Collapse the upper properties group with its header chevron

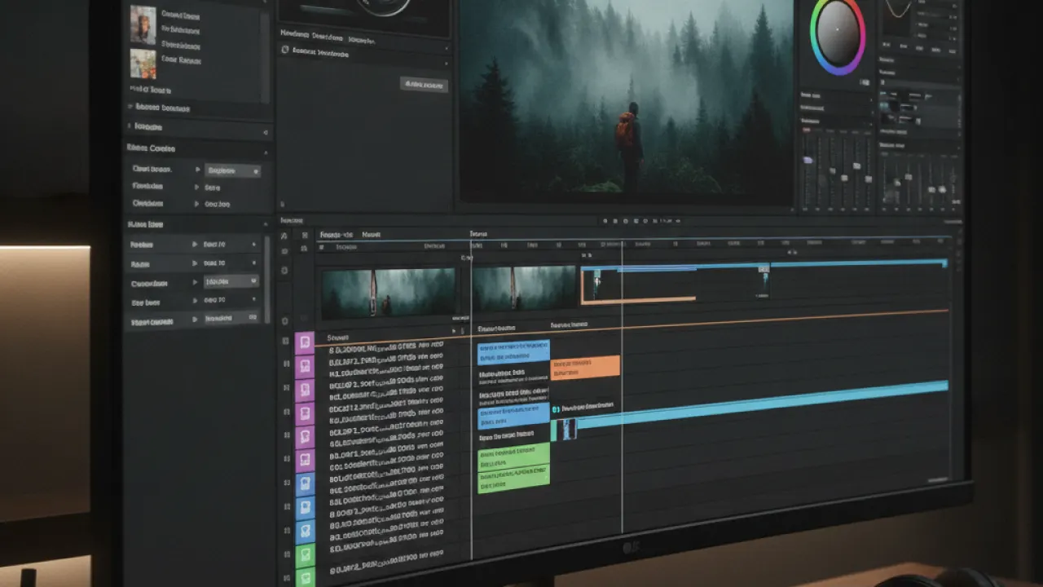pos(266,152)
